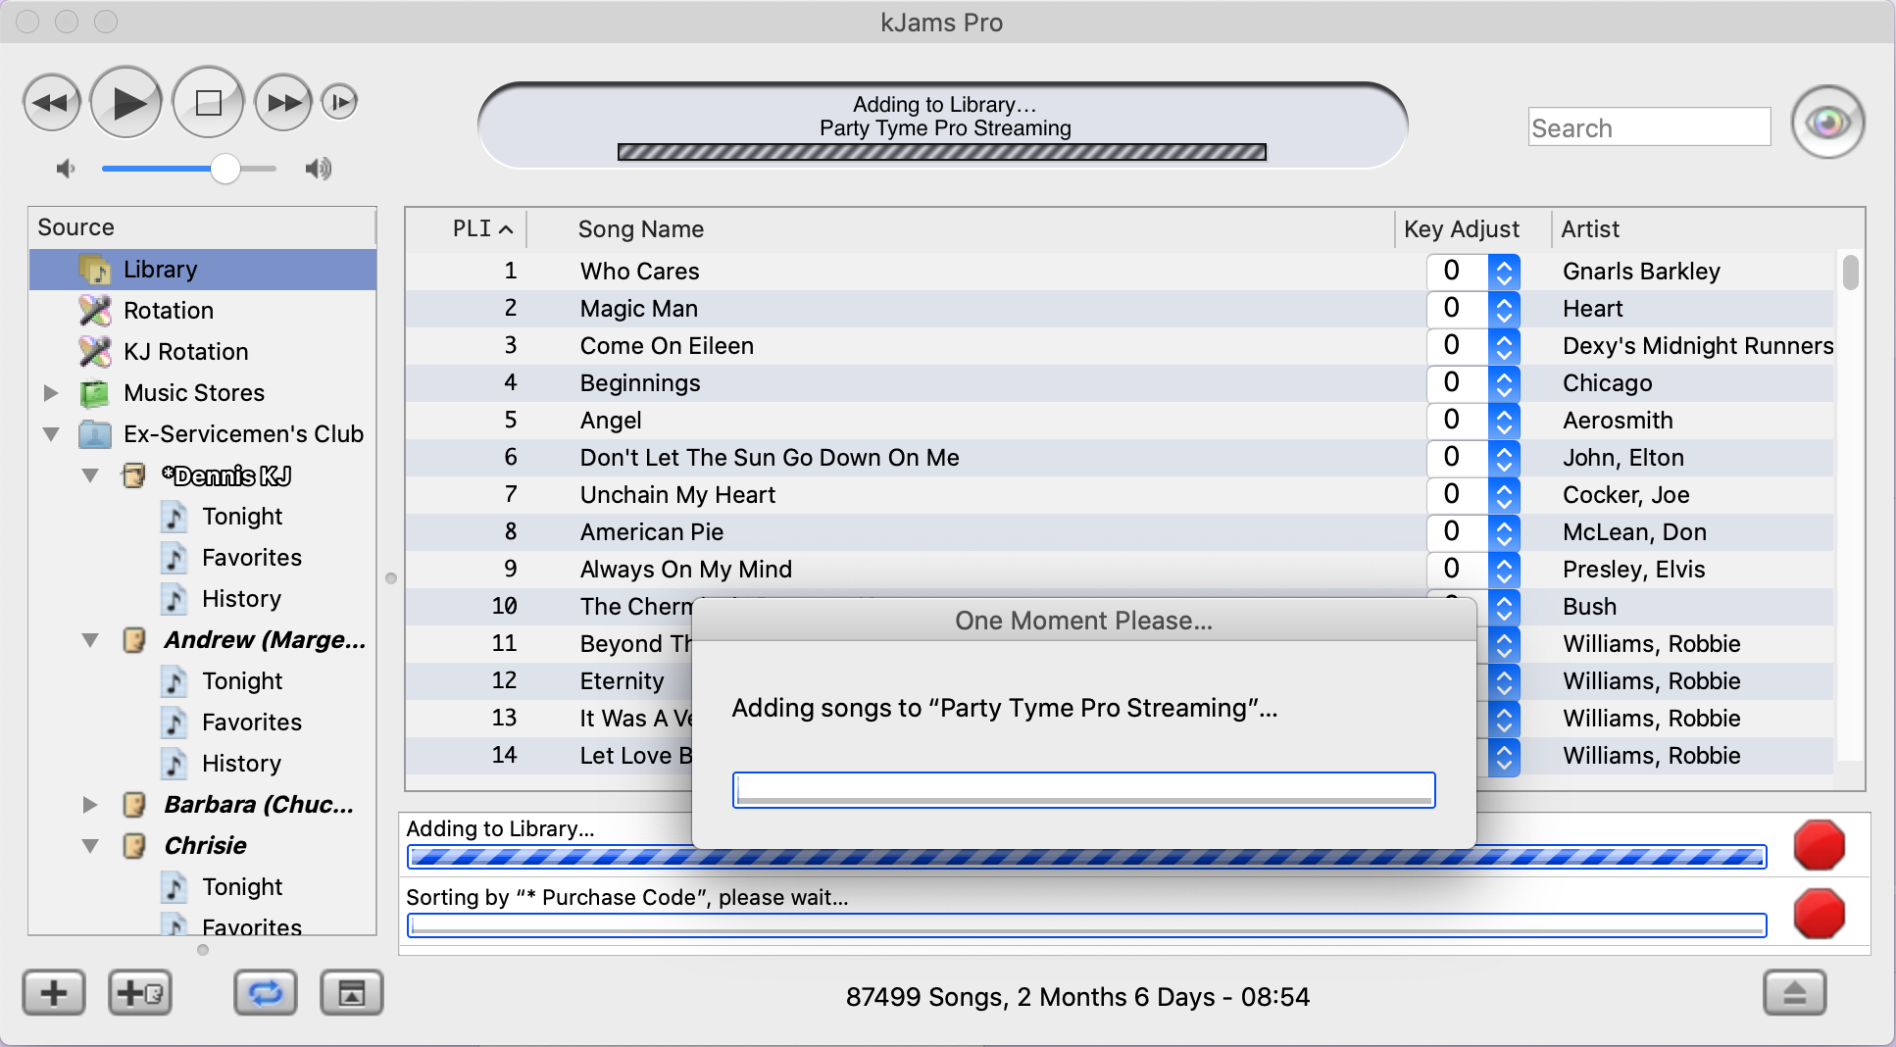The image size is (1896, 1047).
Task: Open the KJ Rotation source
Action: pos(185,352)
